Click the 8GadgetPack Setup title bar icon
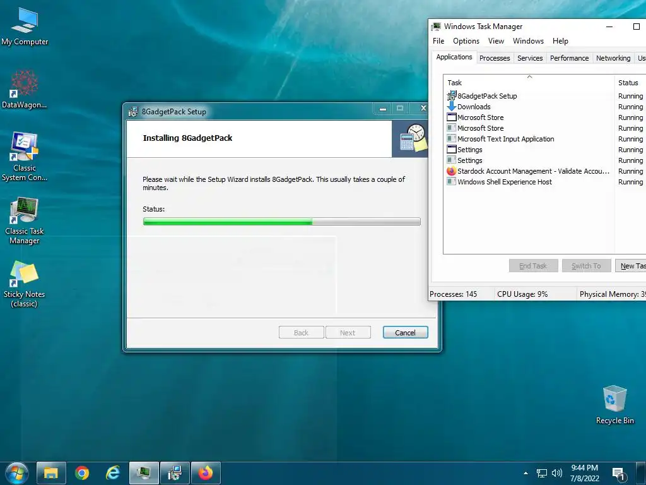This screenshot has height=485, width=646. click(x=133, y=111)
